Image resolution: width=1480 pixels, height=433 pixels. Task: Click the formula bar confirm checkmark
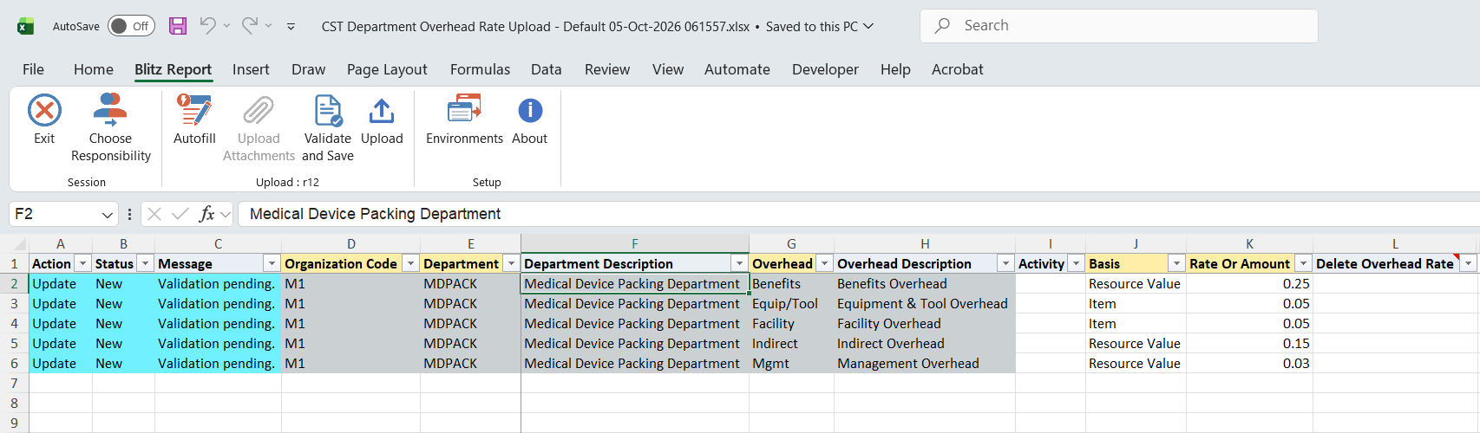[x=180, y=214]
